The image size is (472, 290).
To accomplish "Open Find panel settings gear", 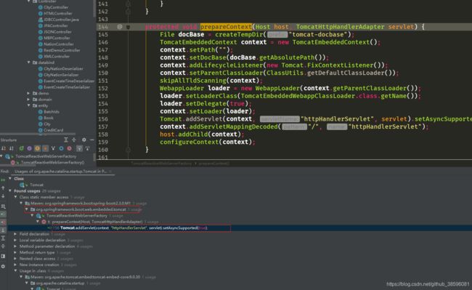I will (x=3, y=267).
